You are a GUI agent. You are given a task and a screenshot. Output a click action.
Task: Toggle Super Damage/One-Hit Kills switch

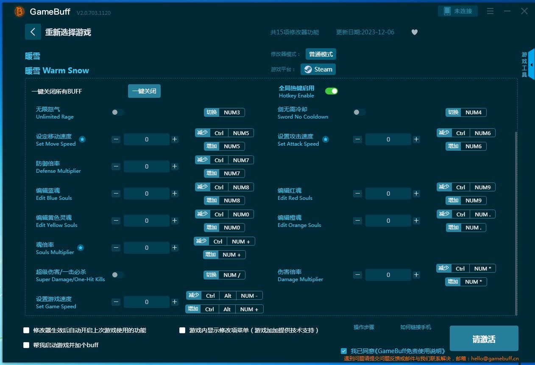[x=118, y=275]
